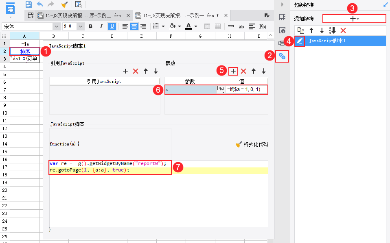
Task: Copy the selected hyperlink entry
Action: click(301, 30)
